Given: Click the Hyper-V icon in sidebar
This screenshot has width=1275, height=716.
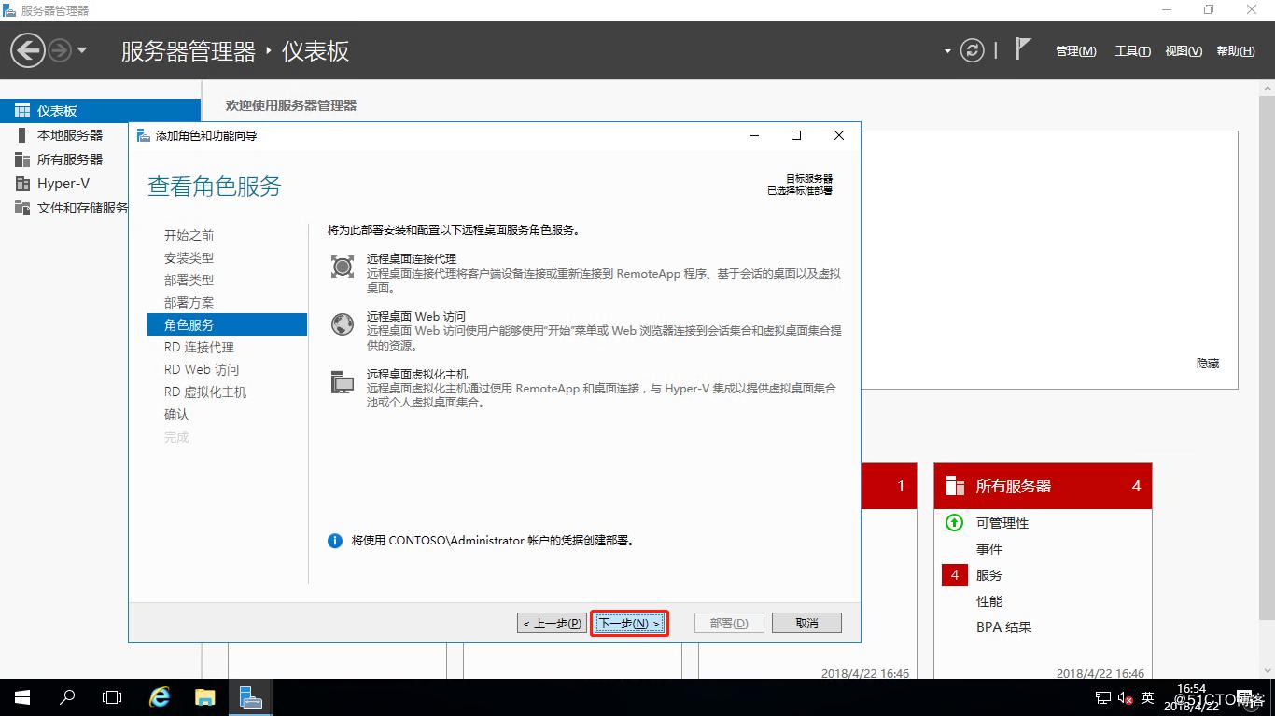Looking at the screenshot, I should (22, 184).
